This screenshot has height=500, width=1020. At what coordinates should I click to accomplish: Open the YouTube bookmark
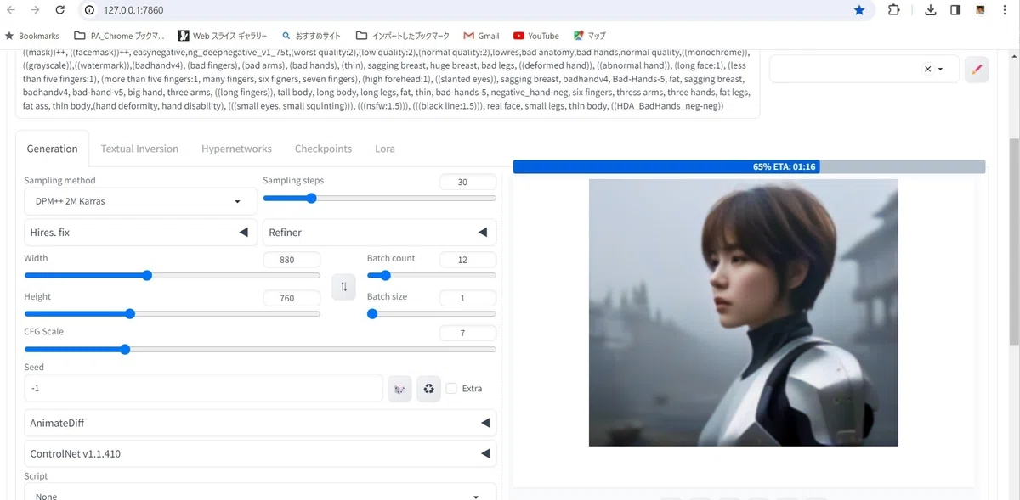[535, 36]
